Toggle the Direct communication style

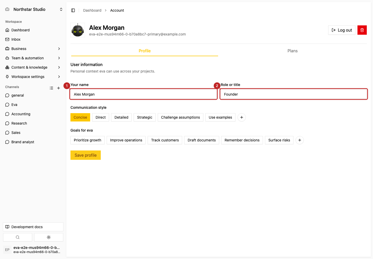[x=101, y=117]
